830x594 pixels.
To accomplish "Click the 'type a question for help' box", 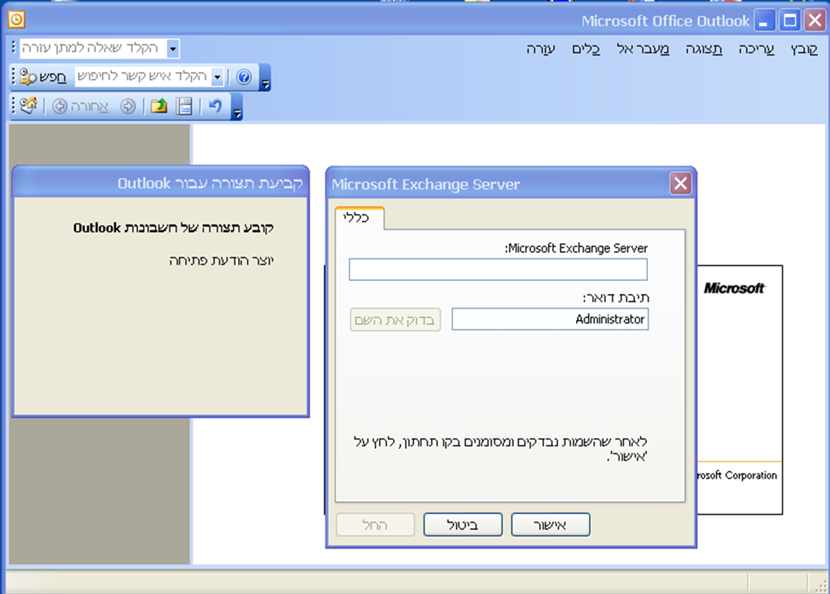I will [x=93, y=48].
